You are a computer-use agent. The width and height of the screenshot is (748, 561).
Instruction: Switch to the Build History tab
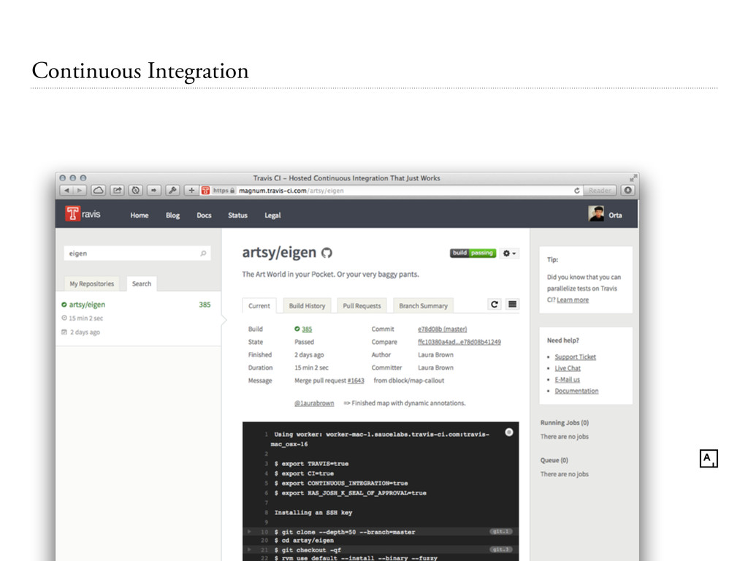coord(307,306)
